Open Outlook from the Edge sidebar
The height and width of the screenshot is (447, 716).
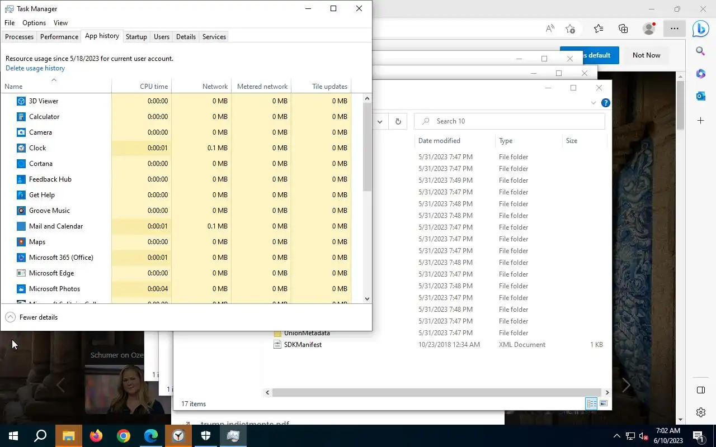700,96
